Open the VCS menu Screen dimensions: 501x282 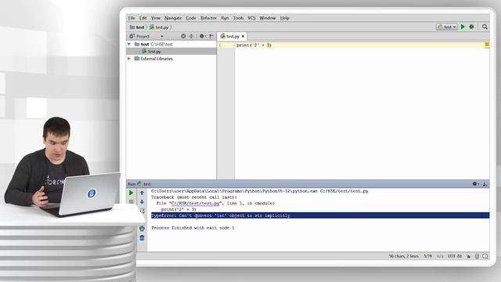tap(251, 18)
